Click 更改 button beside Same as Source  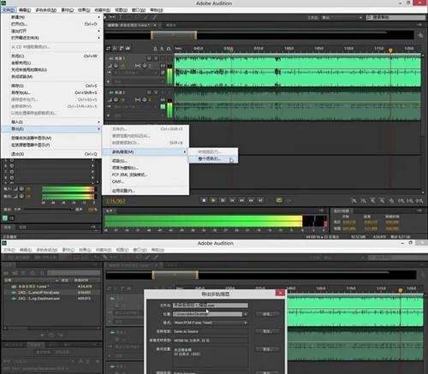click(267, 331)
